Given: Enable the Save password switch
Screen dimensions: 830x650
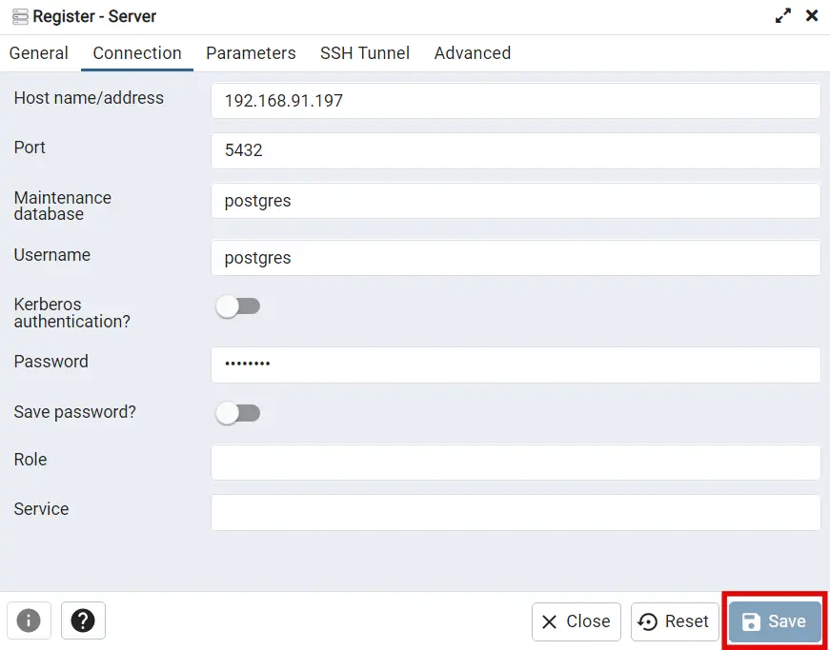Looking at the screenshot, I should click(237, 413).
